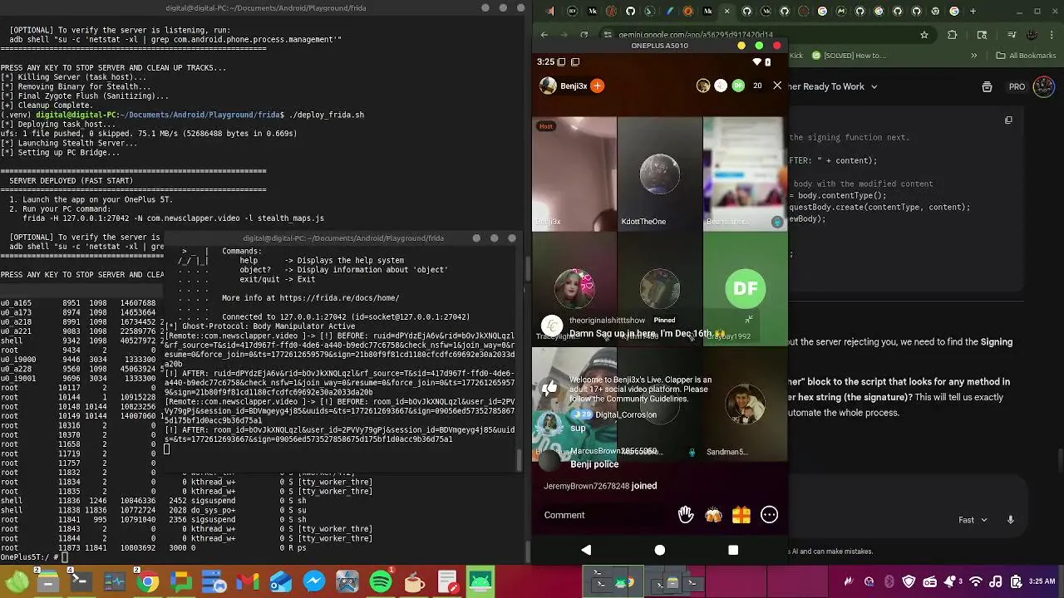Click the Benji police chat message

(594, 464)
